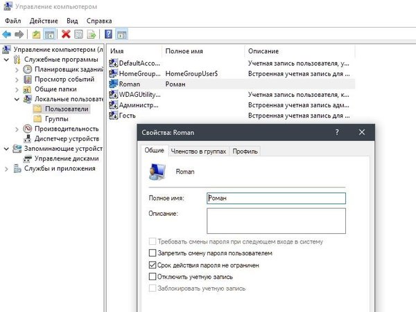Select the Пользователи folder in tree
The image size is (416, 312).
(x=67, y=109)
